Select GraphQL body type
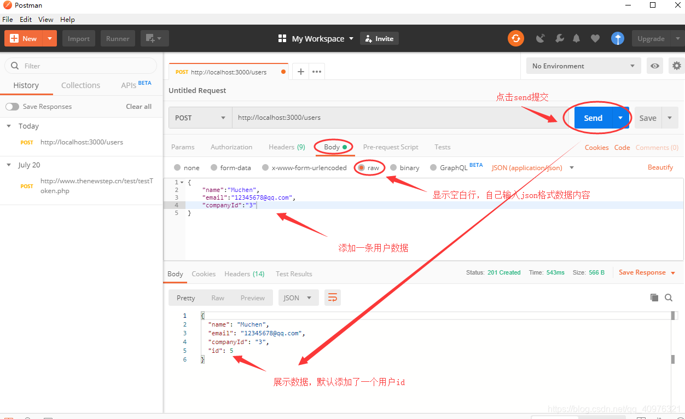Image resolution: width=685 pixels, height=419 pixels. [x=434, y=168]
